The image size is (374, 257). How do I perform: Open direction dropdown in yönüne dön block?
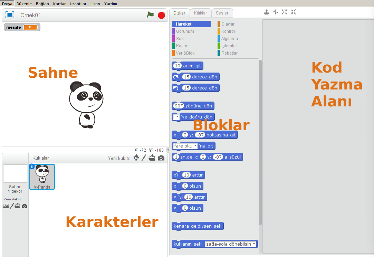click(182, 105)
